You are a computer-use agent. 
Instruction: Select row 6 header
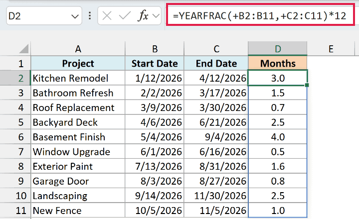(15, 137)
